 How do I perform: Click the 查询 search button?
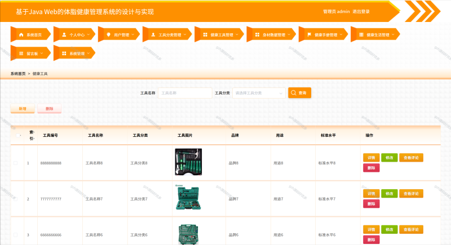click(x=299, y=93)
